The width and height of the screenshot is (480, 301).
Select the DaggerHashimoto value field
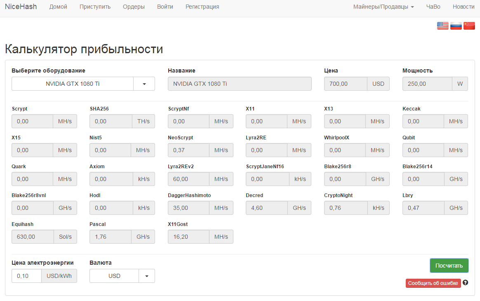188,208
